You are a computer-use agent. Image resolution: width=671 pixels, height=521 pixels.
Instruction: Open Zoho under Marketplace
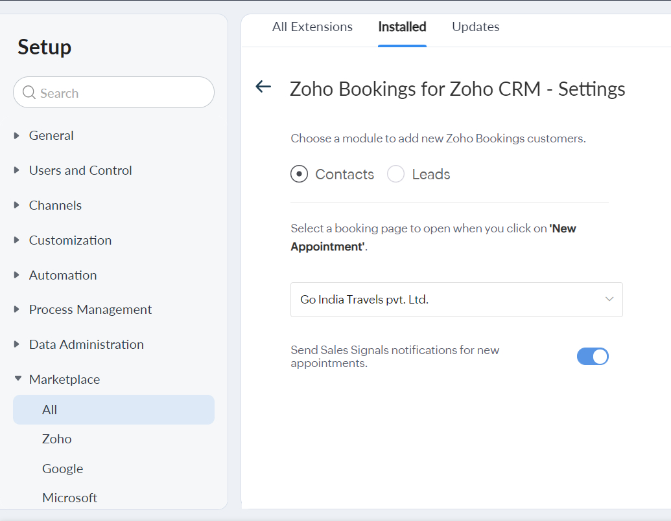57,439
